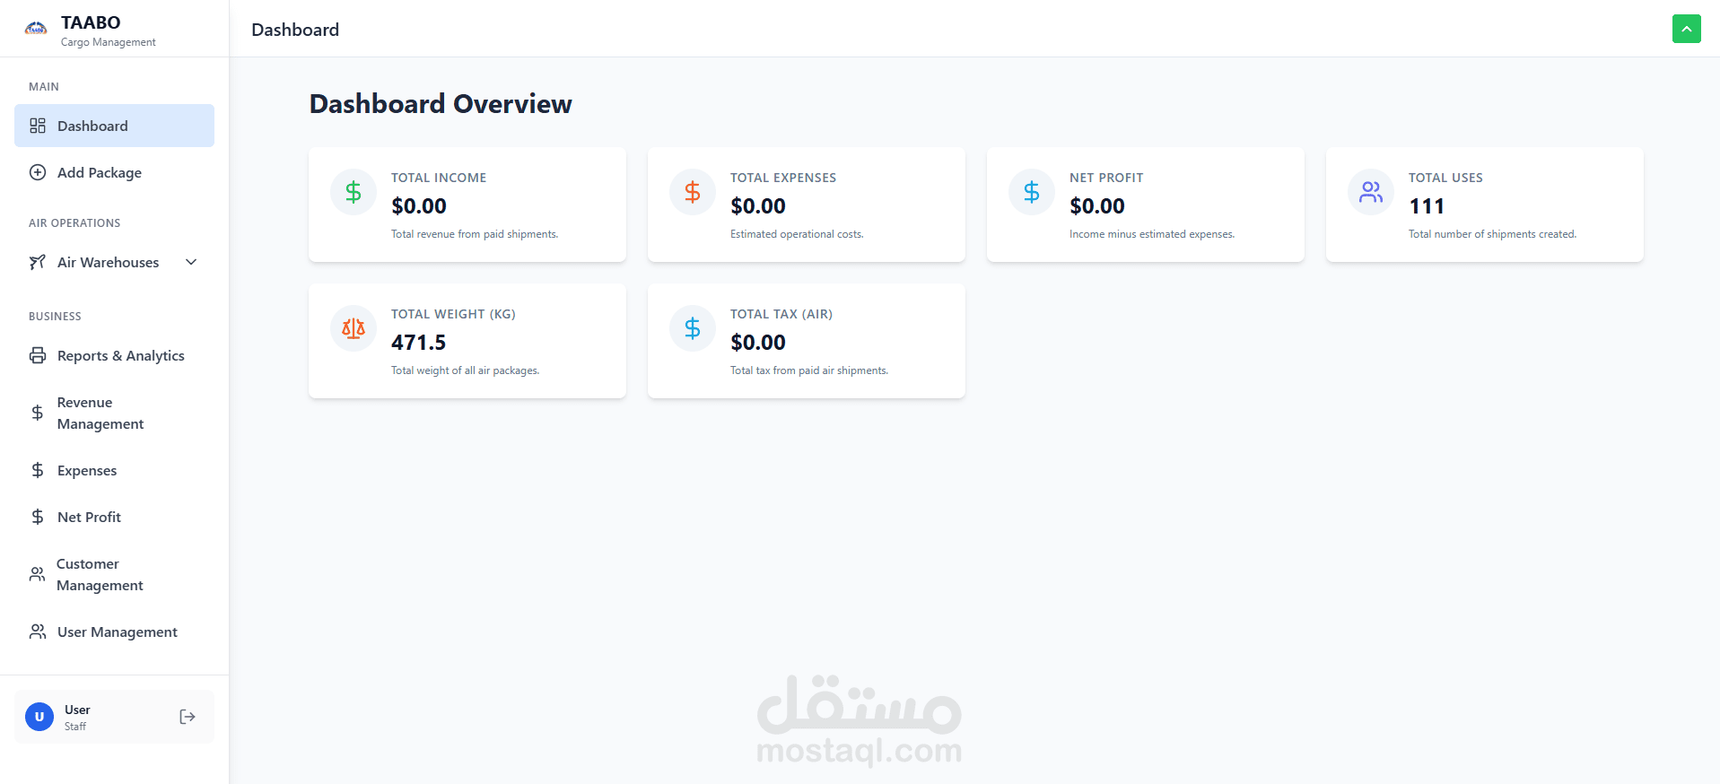1720x784 pixels.
Task: Click the TOTAL INCOME label
Action: tap(439, 178)
